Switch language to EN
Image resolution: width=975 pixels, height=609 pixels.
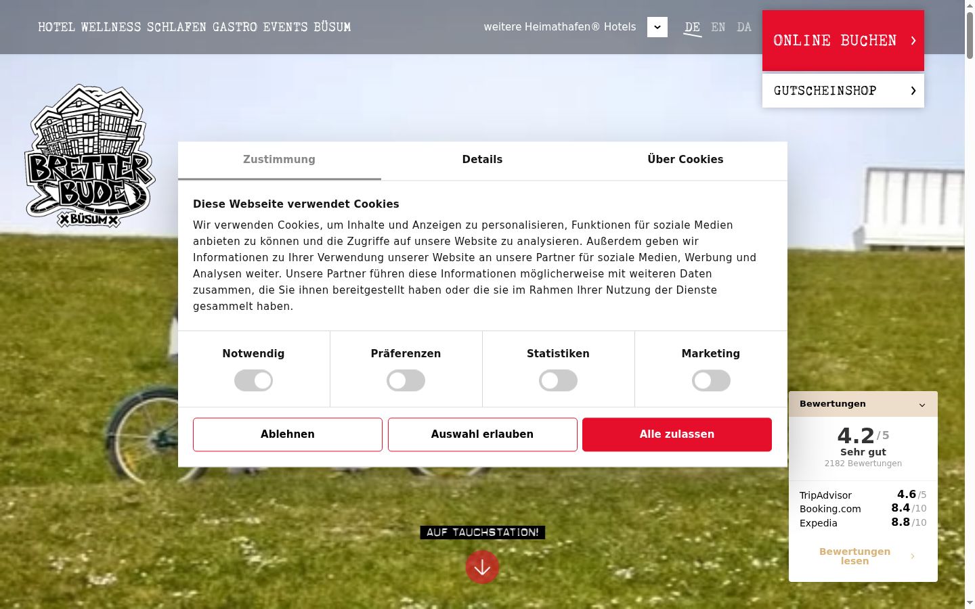718,27
